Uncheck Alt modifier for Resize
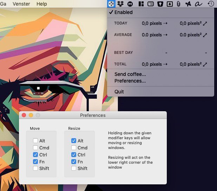This screenshot has width=217, height=191. (x=74, y=141)
